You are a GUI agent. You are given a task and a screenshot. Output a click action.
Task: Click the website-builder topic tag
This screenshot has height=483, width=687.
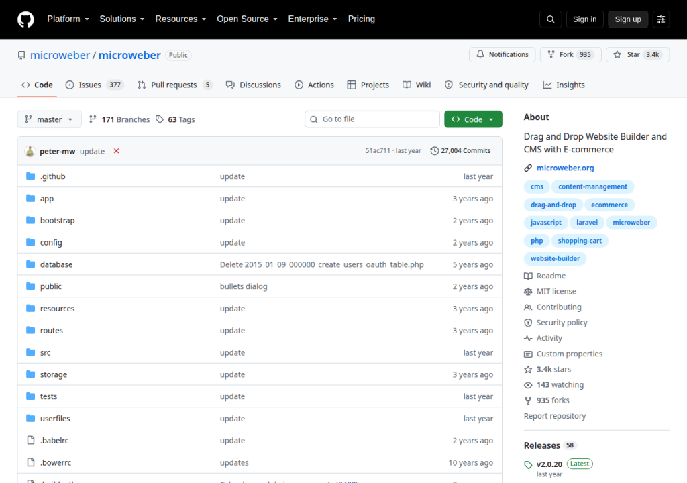click(x=555, y=258)
